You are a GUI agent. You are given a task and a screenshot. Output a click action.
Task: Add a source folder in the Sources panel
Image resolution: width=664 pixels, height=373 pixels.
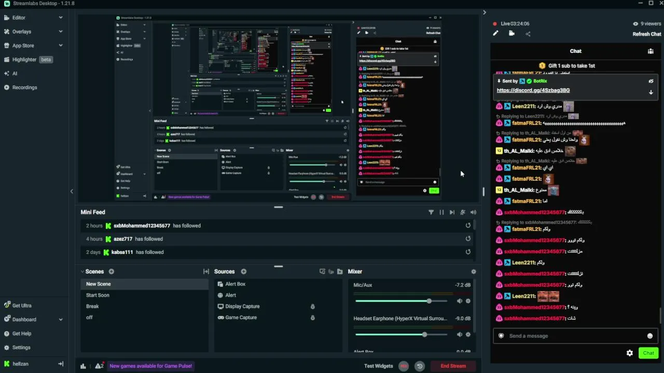point(340,271)
